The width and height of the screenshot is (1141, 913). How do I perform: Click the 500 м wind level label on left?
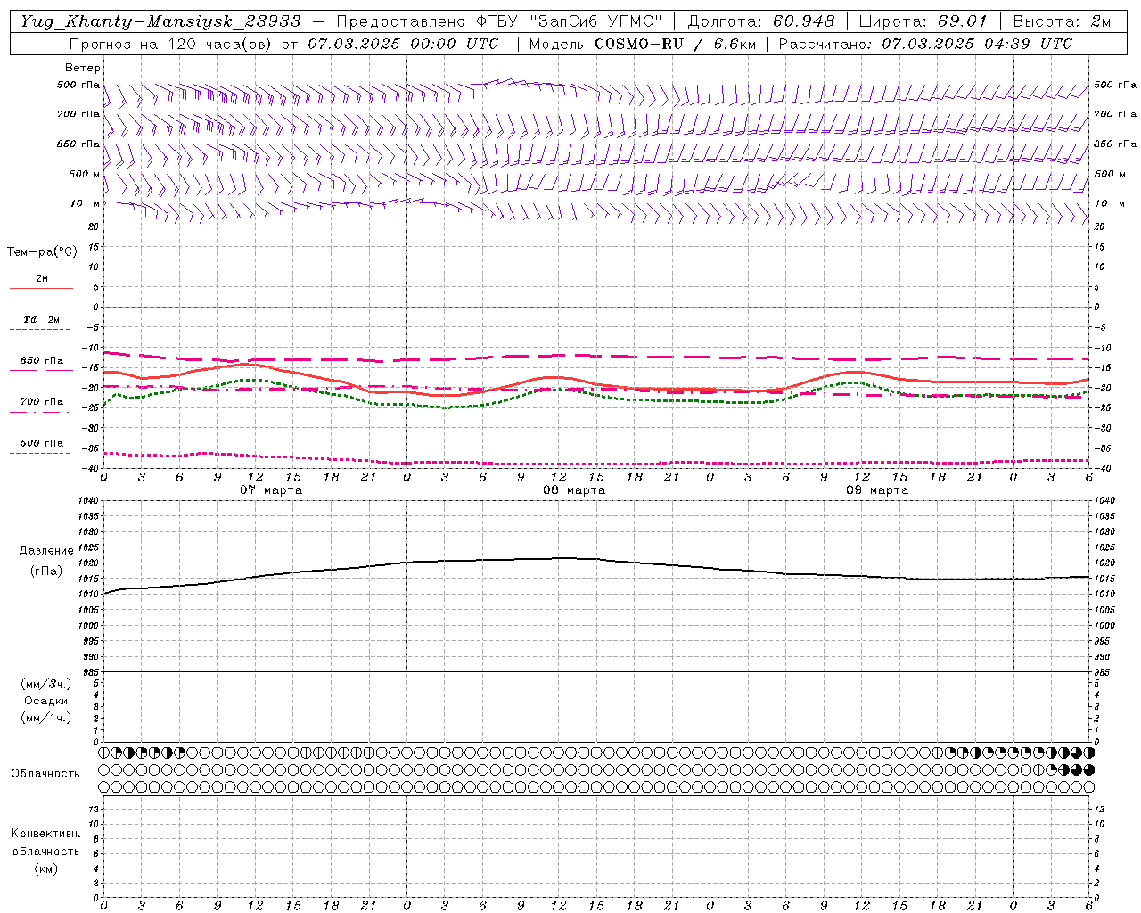point(85,174)
